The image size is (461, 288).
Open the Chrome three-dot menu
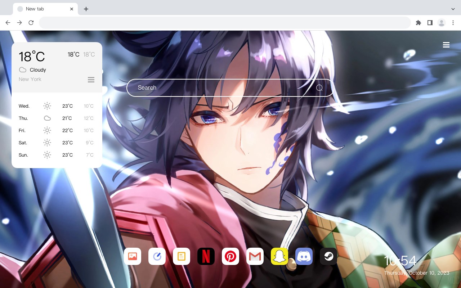tap(453, 23)
